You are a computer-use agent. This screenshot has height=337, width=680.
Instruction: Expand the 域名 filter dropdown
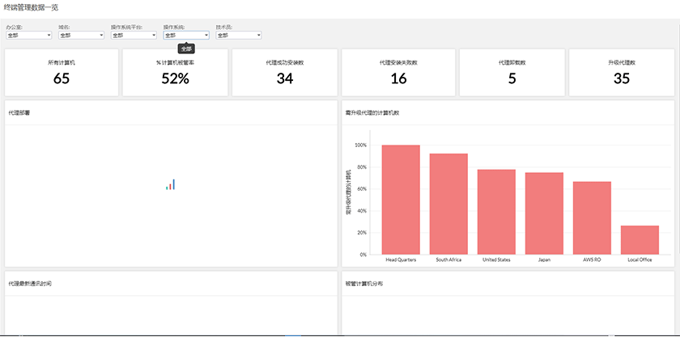point(81,36)
